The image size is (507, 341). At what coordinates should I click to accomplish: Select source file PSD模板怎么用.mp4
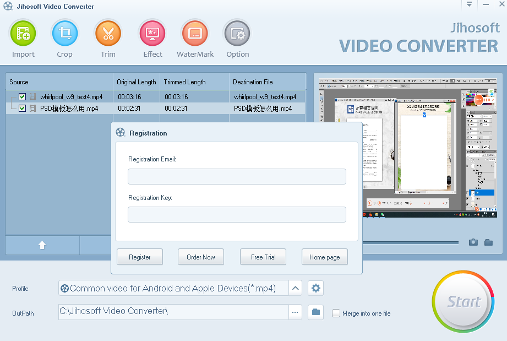[69, 109]
